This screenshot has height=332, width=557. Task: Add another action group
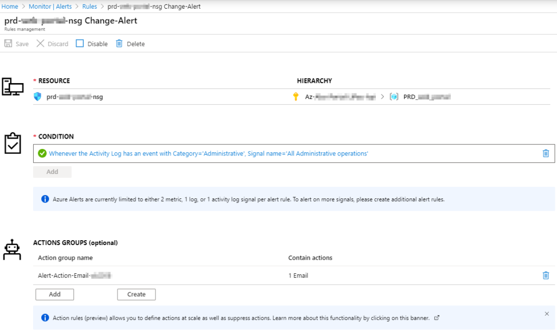coord(54,294)
